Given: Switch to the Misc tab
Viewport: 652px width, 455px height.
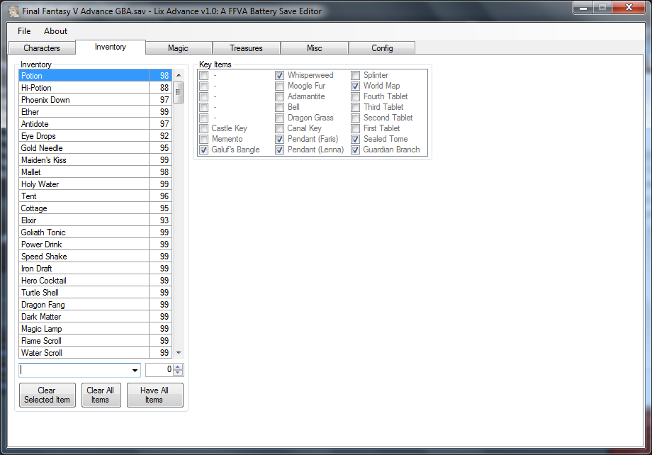Looking at the screenshot, I should (x=315, y=48).
